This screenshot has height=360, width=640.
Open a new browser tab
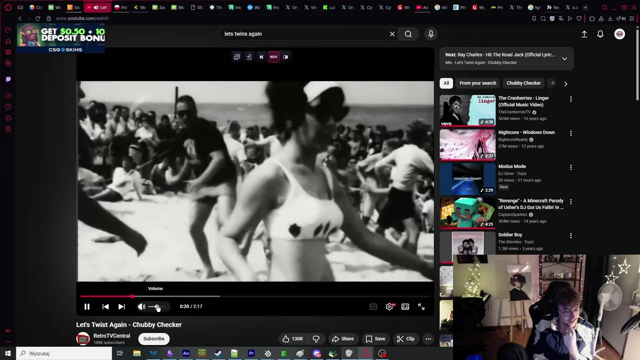click(585, 7)
